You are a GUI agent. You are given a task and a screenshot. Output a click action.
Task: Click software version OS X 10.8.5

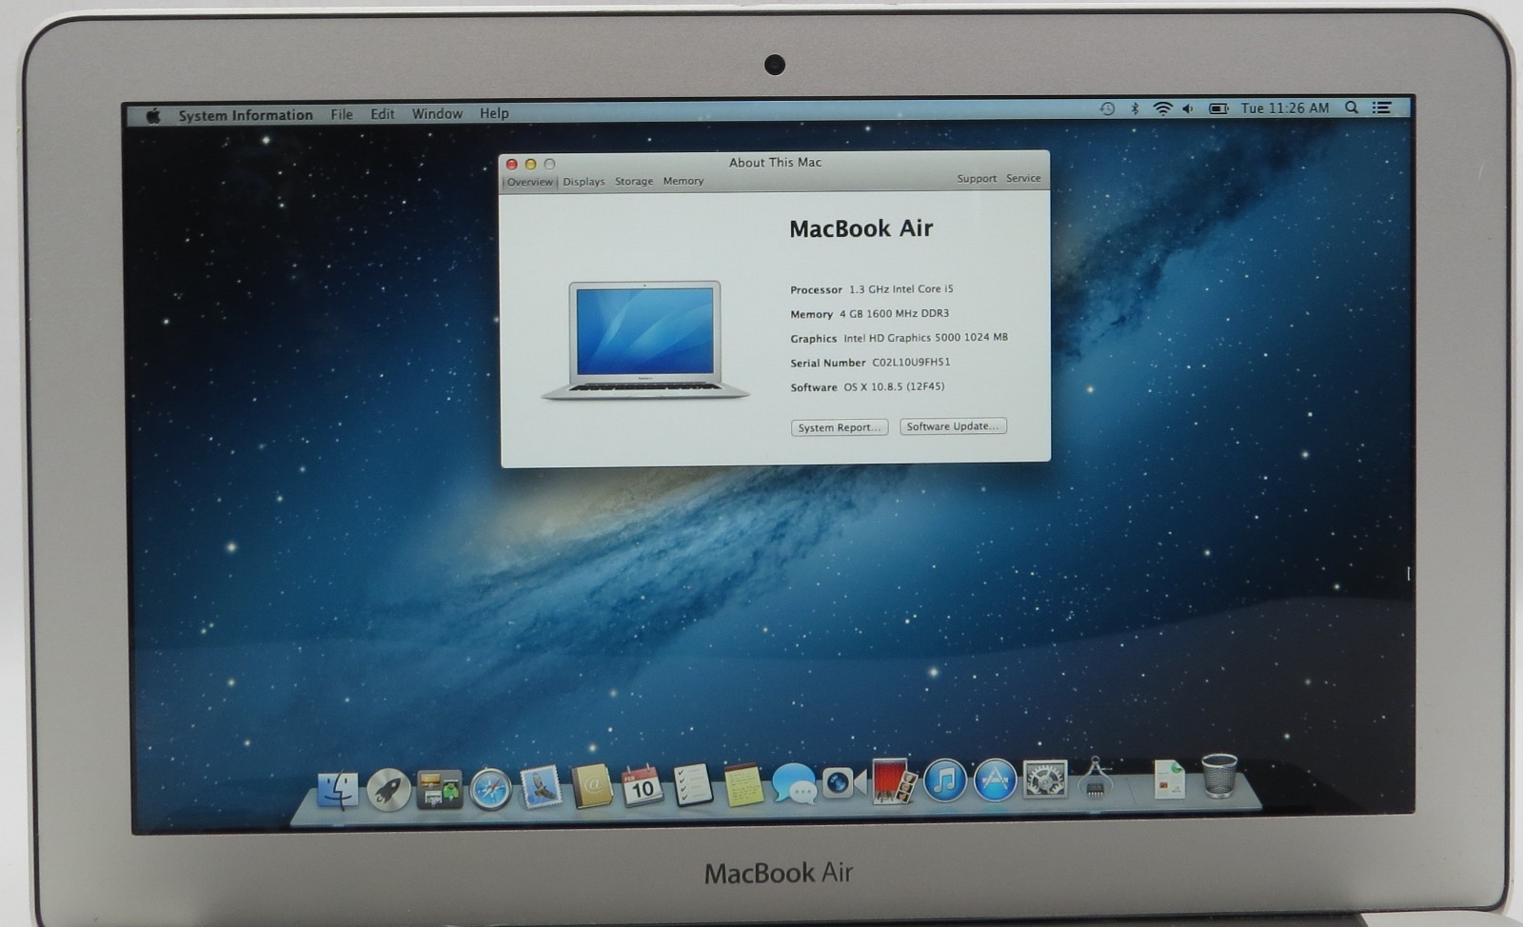894,387
